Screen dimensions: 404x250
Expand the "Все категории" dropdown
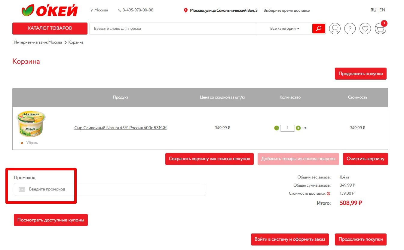click(285, 29)
